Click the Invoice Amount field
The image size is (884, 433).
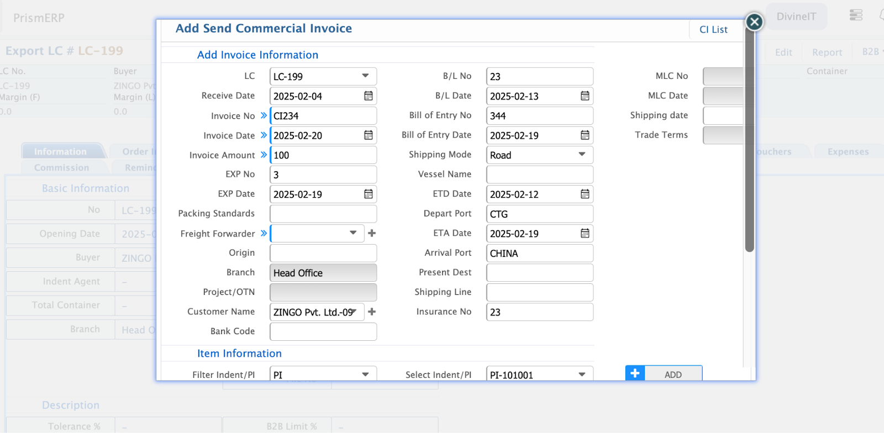(x=323, y=155)
